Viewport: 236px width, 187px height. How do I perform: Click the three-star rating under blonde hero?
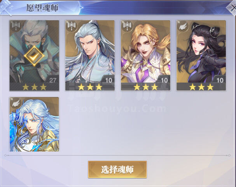click(146, 87)
